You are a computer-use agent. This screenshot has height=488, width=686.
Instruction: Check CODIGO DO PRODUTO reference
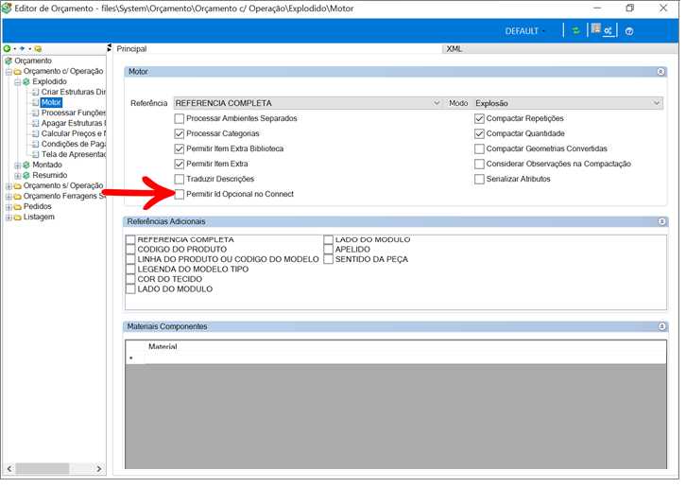(131, 251)
